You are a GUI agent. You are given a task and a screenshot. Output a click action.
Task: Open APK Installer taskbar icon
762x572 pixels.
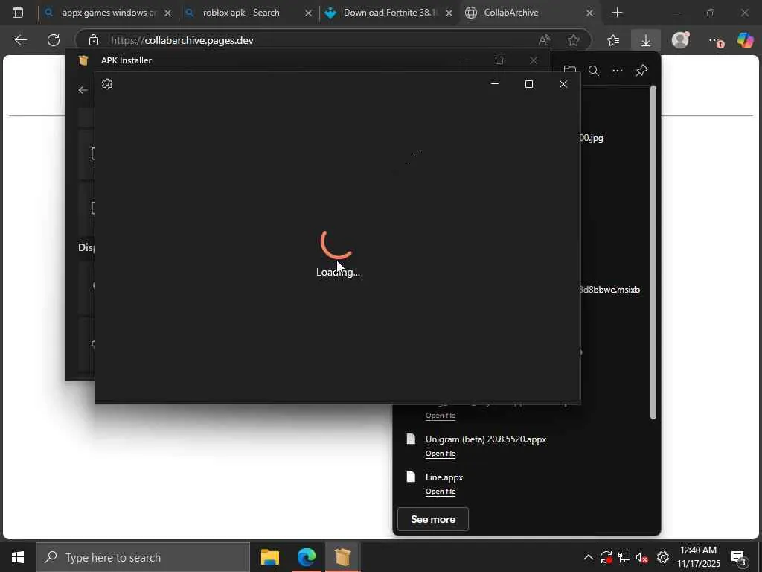(342, 557)
